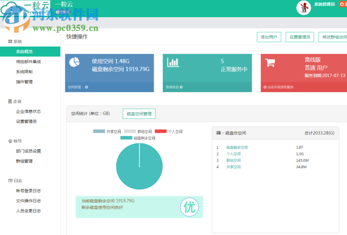Click the 修改群组空间 quick action button
The image size is (347, 235).
333,37
